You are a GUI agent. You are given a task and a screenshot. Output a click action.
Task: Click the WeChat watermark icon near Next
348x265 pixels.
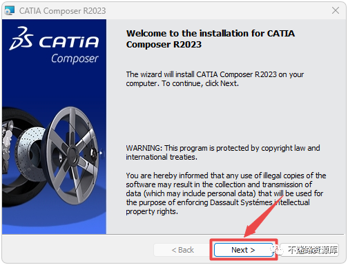pyautogui.click(x=278, y=250)
